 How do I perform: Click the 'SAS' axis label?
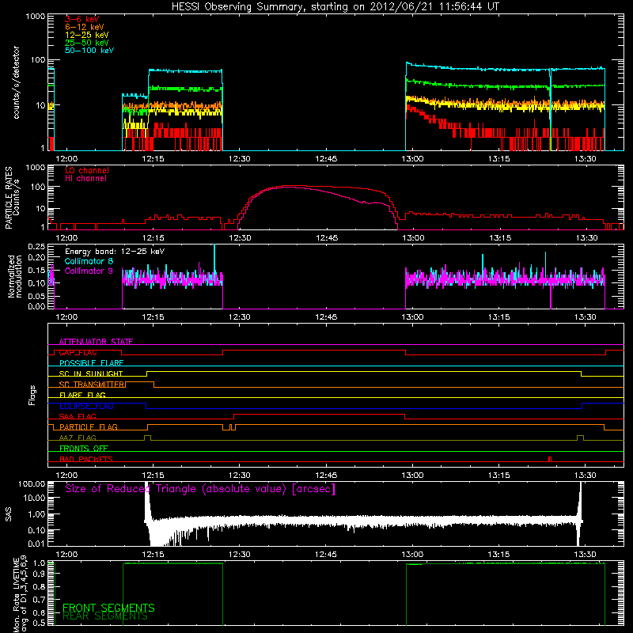coord(9,514)
